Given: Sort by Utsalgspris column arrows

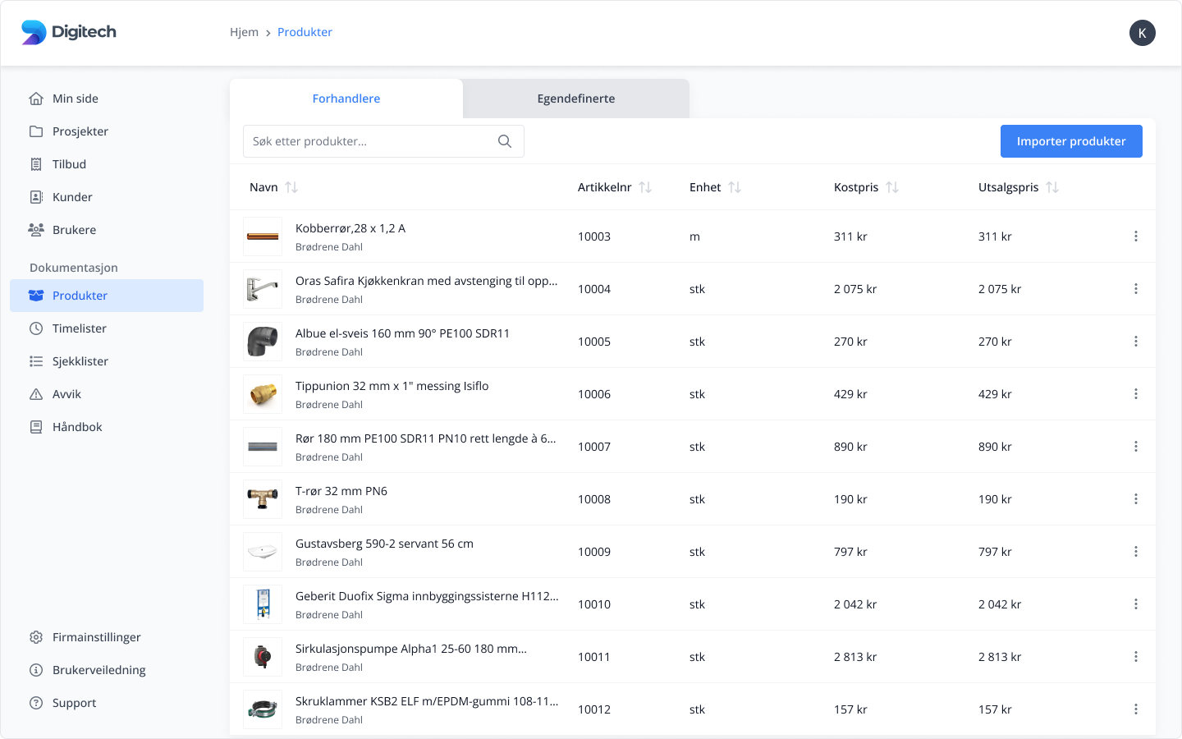Looking at the screenshot, I should [1052, 187].
